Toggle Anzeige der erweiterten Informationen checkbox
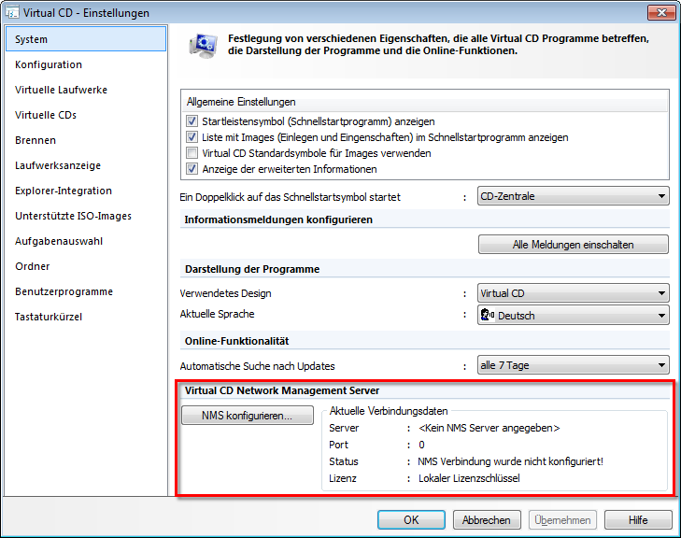The height and width of the screenshot is (538, 681). tap(192, 168)
